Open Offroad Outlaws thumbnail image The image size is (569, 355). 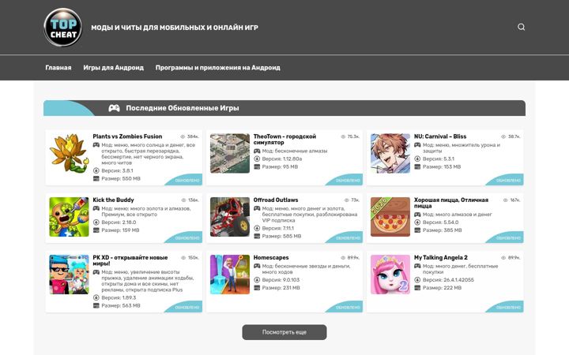(x=230, y=217)
